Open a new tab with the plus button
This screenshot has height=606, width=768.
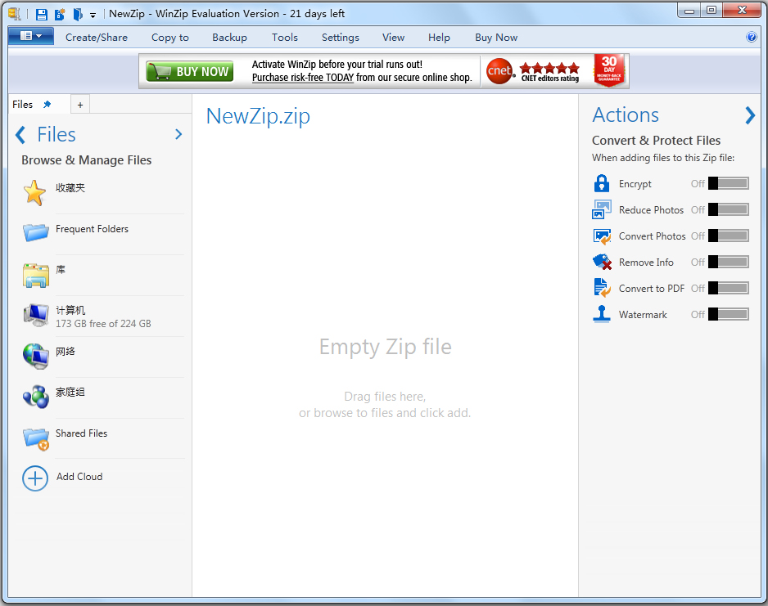click(79, 104)
